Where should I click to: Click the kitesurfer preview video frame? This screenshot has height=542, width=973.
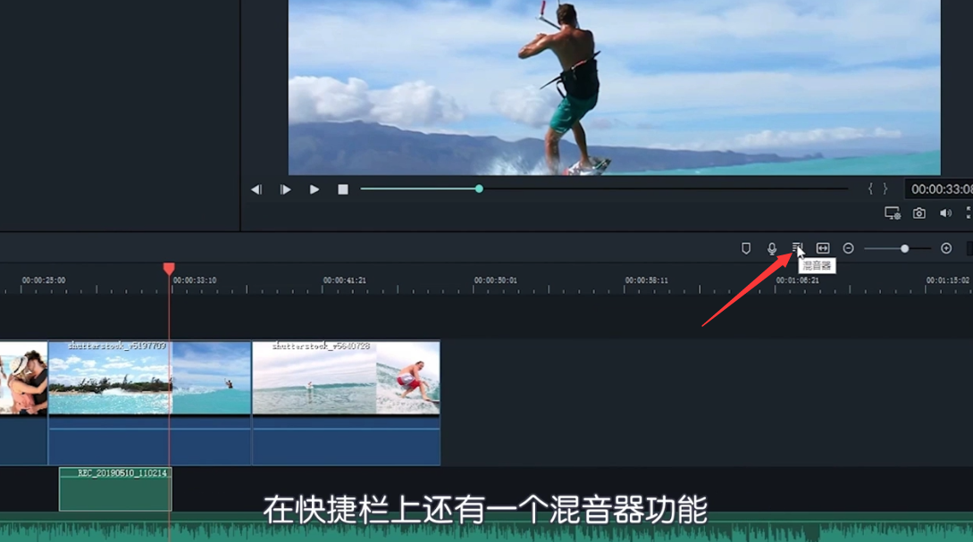pyautogui.click(x=615, y=88)
